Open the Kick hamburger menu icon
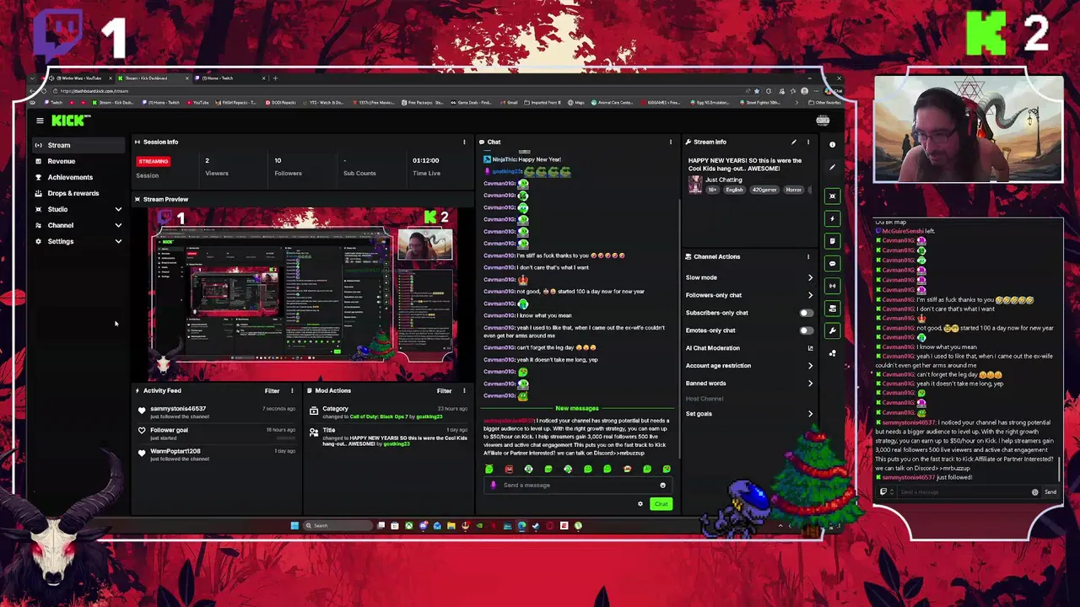The image size is (1080, 607). pos(40,121)
